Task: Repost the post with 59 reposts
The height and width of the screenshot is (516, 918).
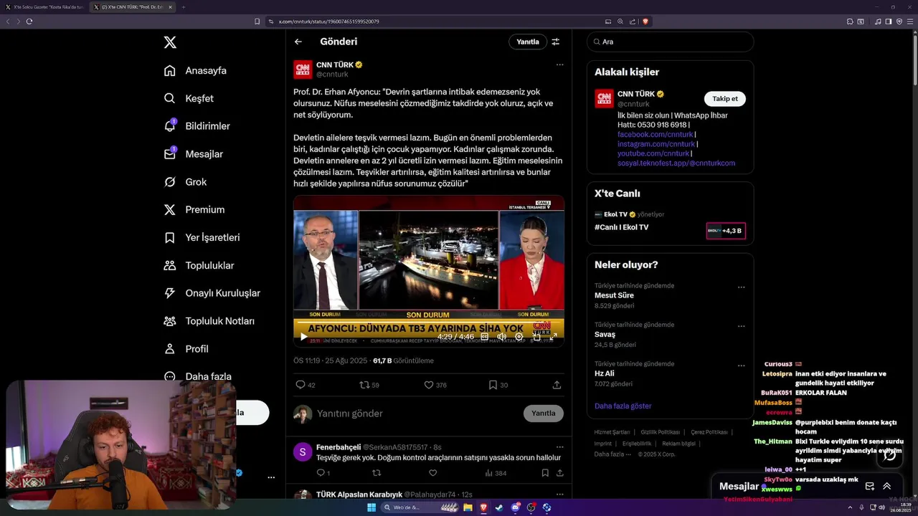Action: click(369, 385)
